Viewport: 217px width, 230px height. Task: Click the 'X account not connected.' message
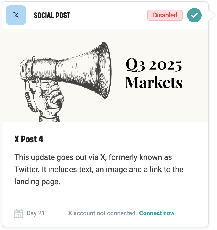tap(102, 213)
